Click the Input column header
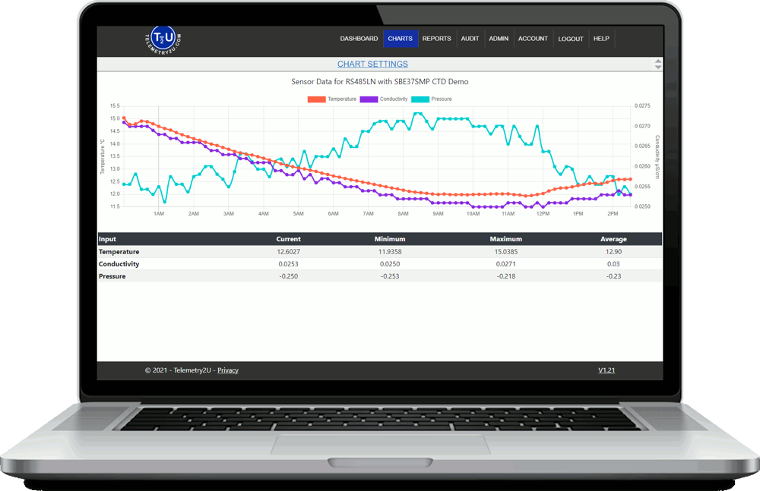The height and width of the screenshot is (491, 760). [108, 239]
